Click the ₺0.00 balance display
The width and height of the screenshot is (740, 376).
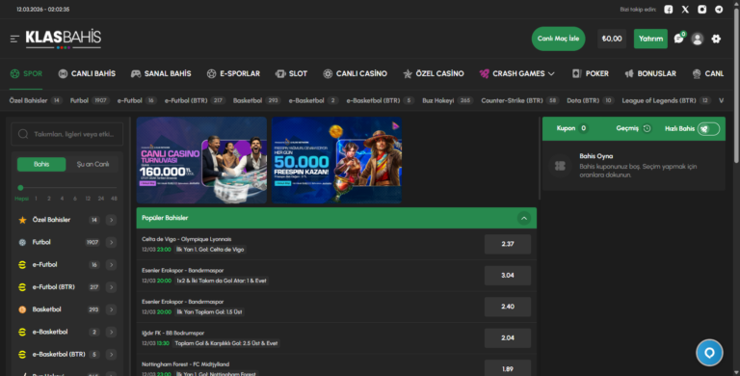point(612,39)
